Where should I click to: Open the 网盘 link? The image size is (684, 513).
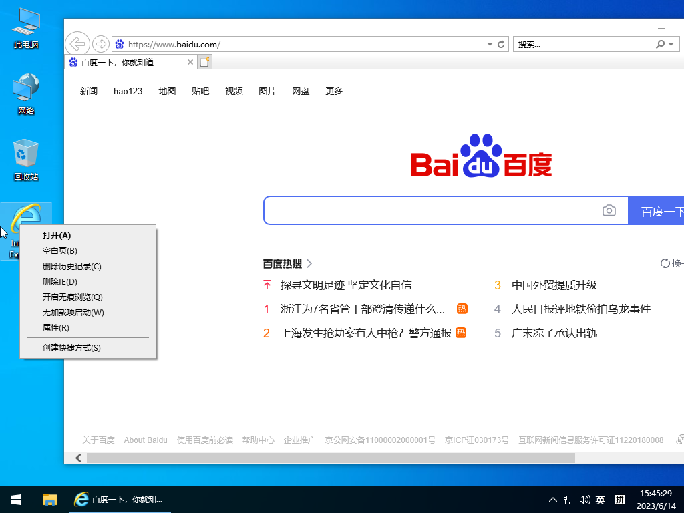click(301, 91)
